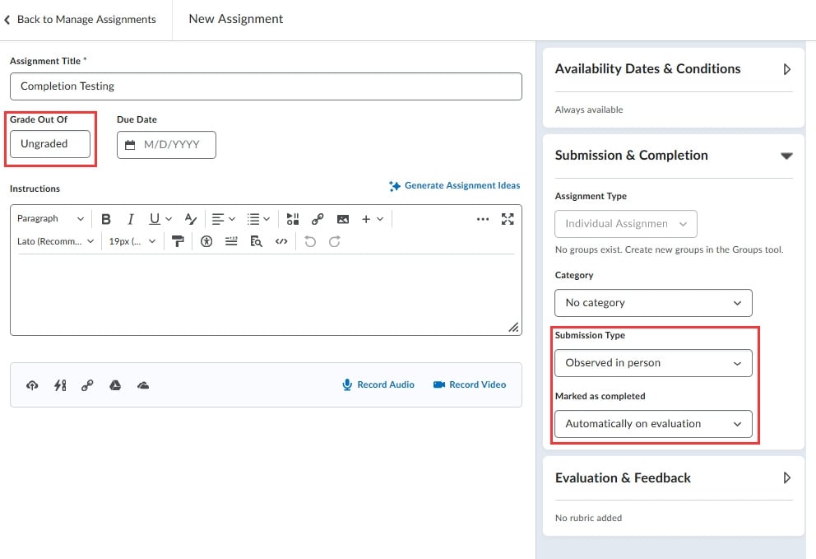The width and height of the screenshot is (816, 559).
Task: Click the Strikethrough/text style icon
Action: (191, 219)
